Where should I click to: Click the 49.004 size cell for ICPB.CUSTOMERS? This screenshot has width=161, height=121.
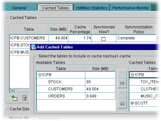pyautogui.click(x=58, y=38)
